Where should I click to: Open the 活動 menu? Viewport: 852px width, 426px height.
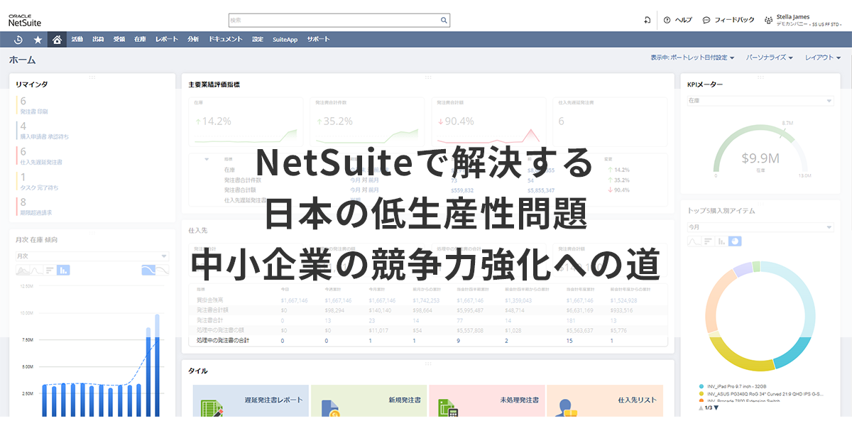77,40
